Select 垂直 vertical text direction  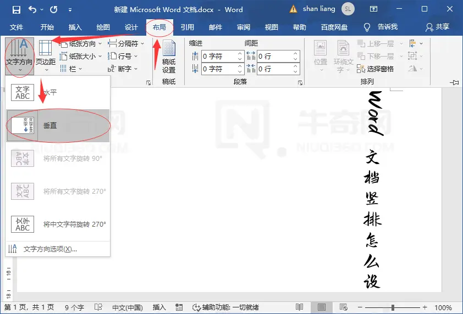coord(58,125)
